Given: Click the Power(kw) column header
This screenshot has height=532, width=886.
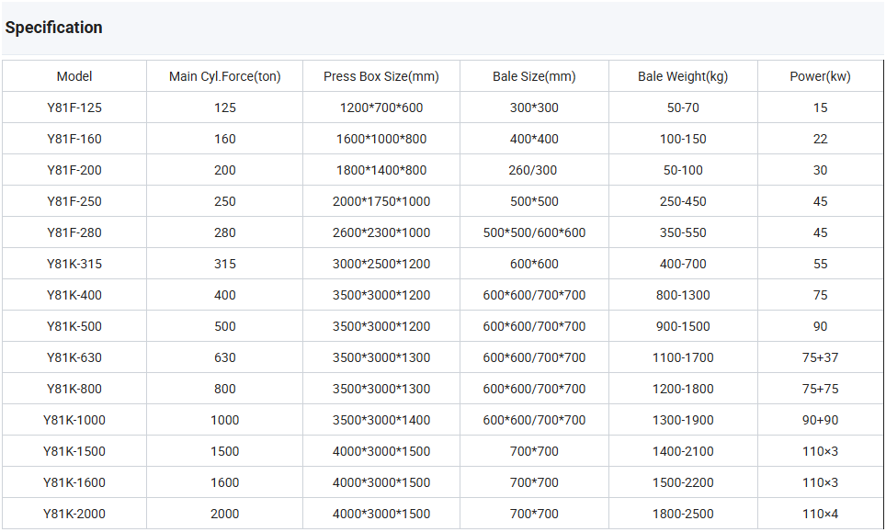Looking at the screenshot, I should 820,76.
